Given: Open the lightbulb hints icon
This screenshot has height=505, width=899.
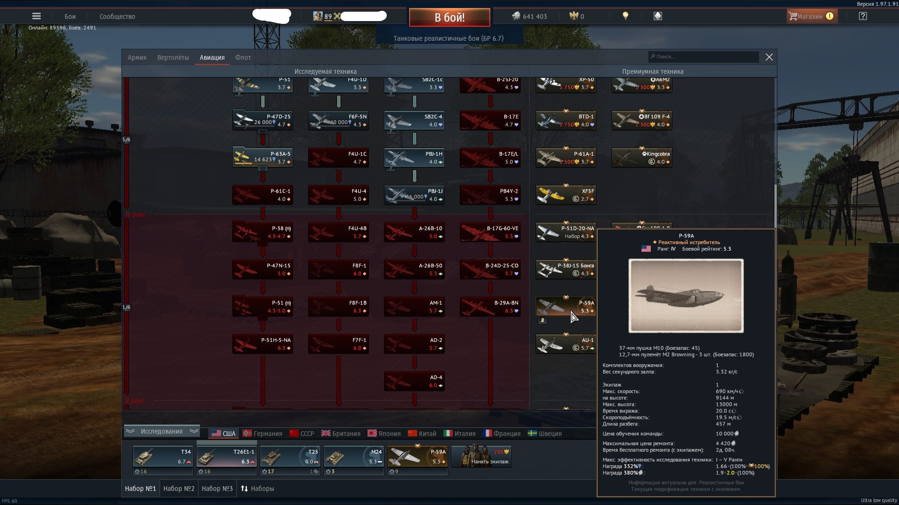Looking at the screenshot, I should click(x=625, y=16).
